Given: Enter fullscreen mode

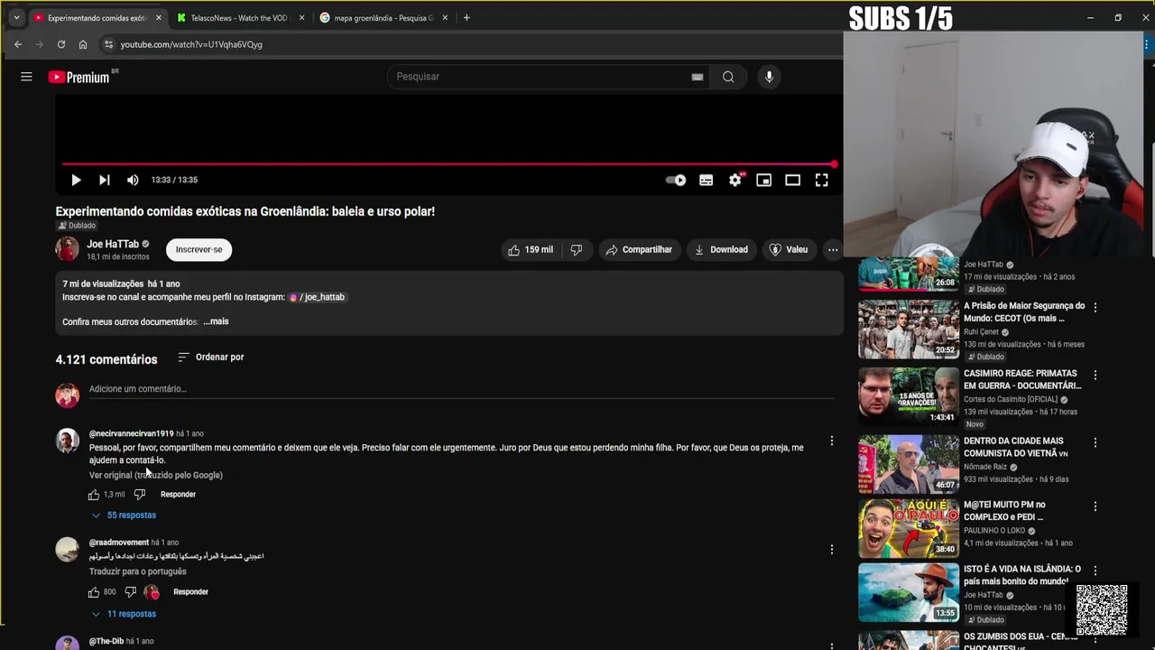Looking at the screenshot, I should click(822, 180).
